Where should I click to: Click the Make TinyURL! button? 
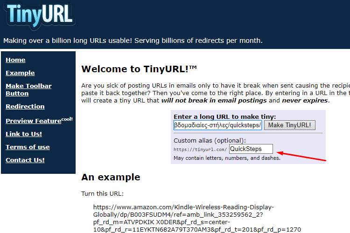click(289, 125)
